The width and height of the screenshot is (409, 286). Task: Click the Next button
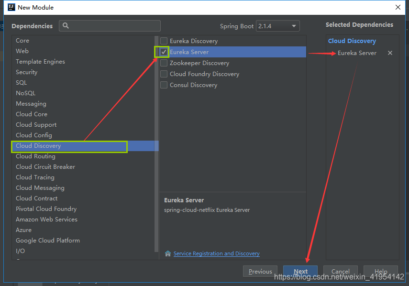[300, 271]
